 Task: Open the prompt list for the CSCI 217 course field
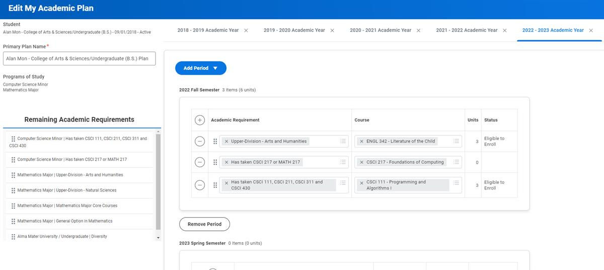tap(456, 162)
